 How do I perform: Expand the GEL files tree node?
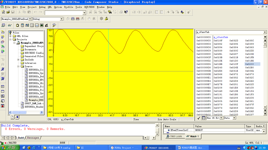10,36
